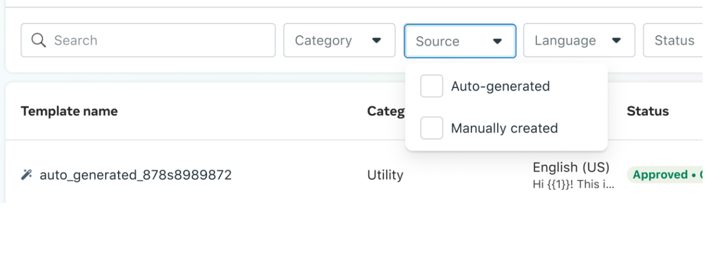This screenshot has width=722, height=257.
Task: Select the Manually created option label
Action: point(505,128)
